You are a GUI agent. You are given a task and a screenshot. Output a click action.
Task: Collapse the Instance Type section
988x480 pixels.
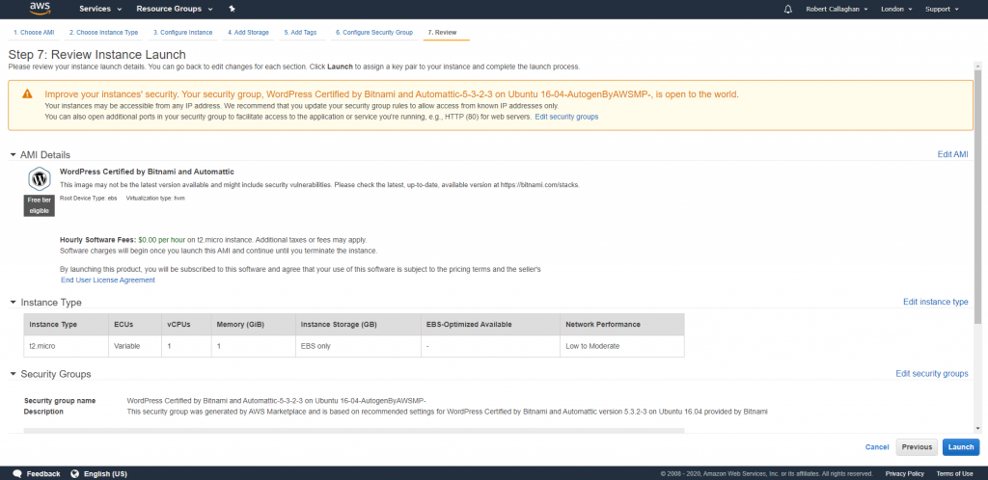point(13,302)
